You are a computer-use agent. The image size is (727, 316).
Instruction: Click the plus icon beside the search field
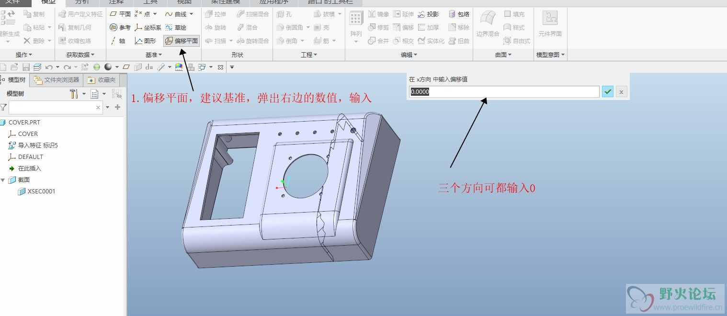(x=118, y=107)
